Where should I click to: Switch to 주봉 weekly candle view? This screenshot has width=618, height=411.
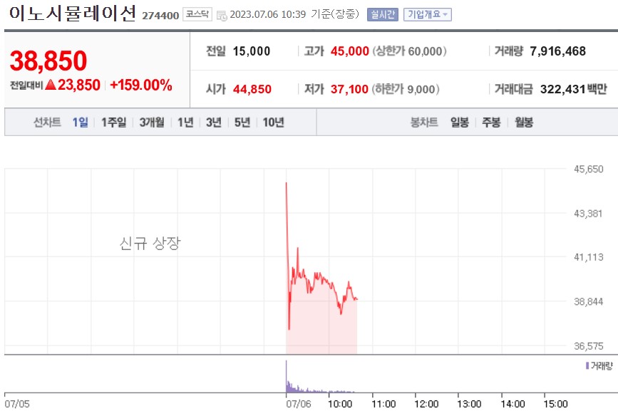coord(492,122)
